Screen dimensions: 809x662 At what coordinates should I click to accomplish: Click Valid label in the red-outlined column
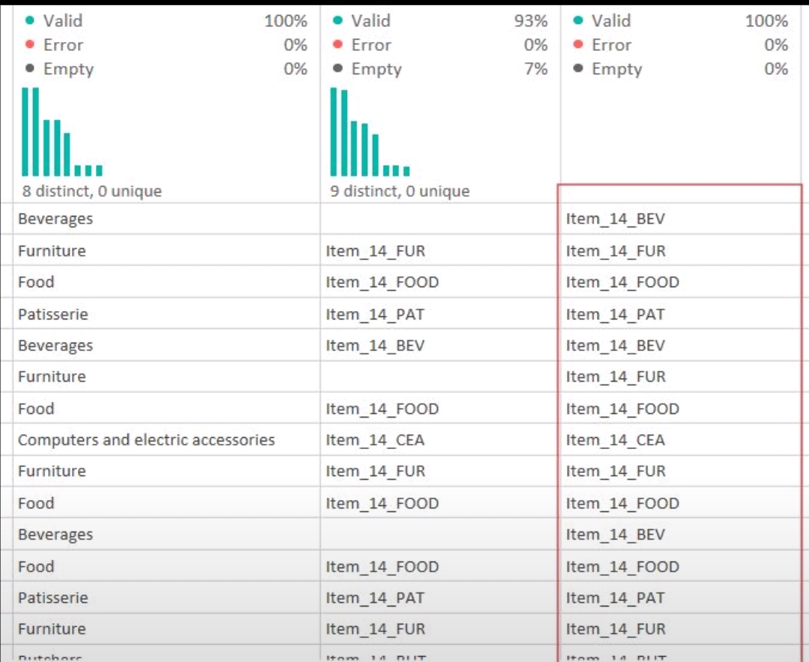pos(611,21)
